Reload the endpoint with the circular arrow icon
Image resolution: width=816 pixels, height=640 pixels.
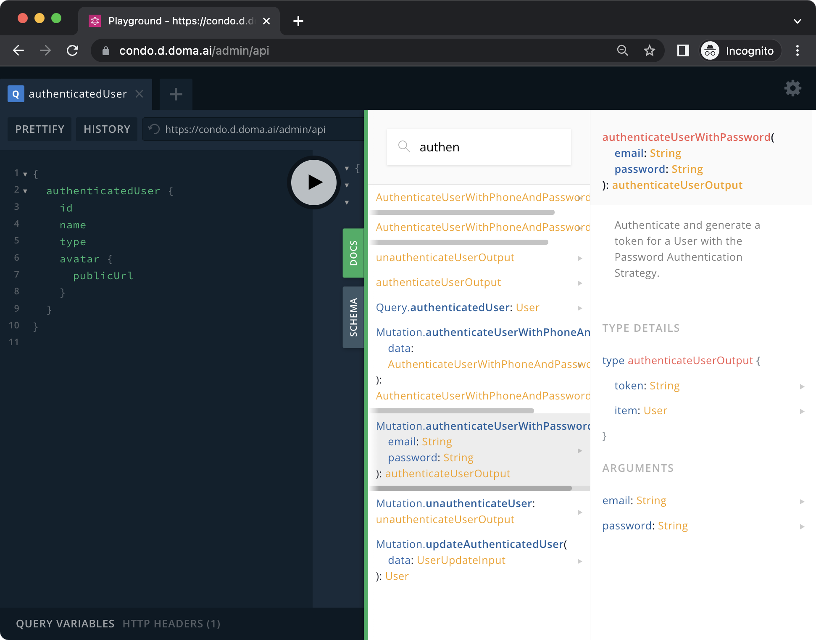pyautogui.click(x=154, y=129)
